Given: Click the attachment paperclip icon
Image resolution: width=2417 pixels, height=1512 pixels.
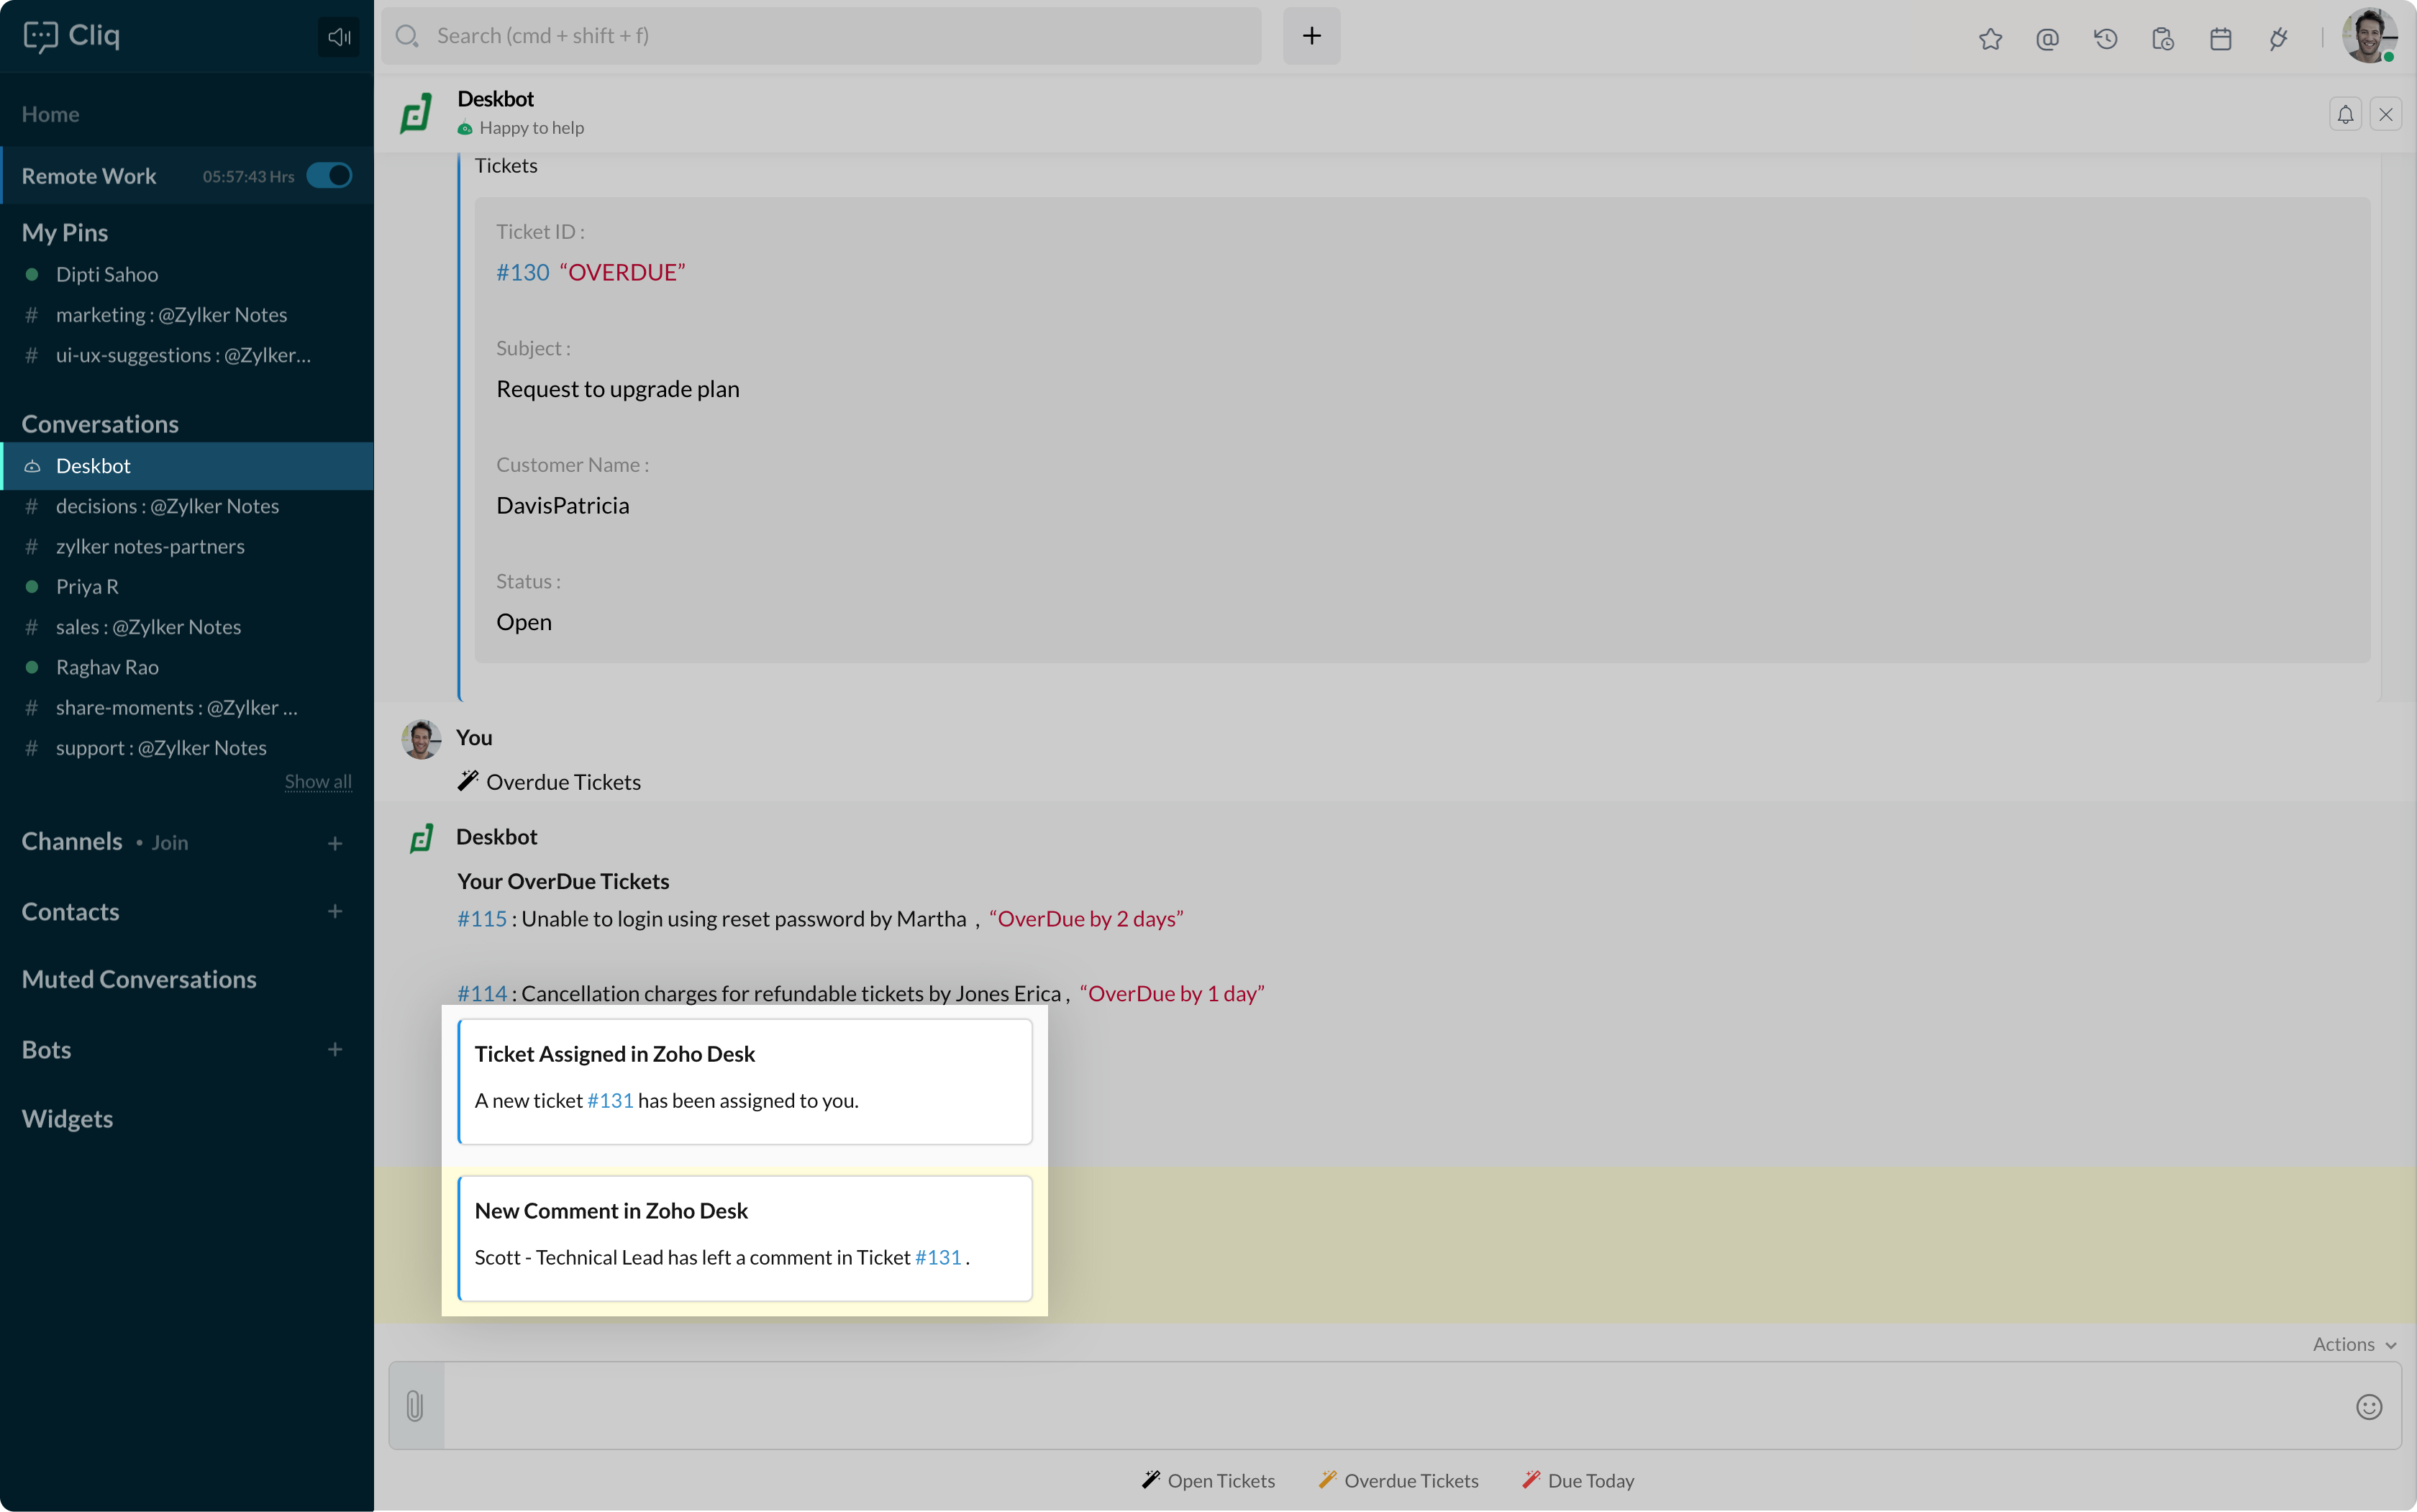Looking at the screenshot, I should (x=415, y=1406).
